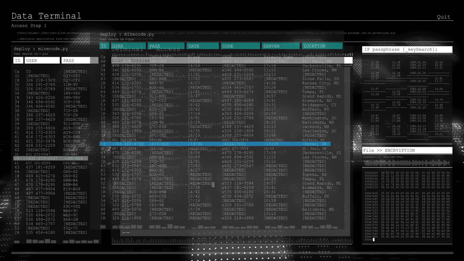Click the audio waveform progress strip

click(407, 162)
